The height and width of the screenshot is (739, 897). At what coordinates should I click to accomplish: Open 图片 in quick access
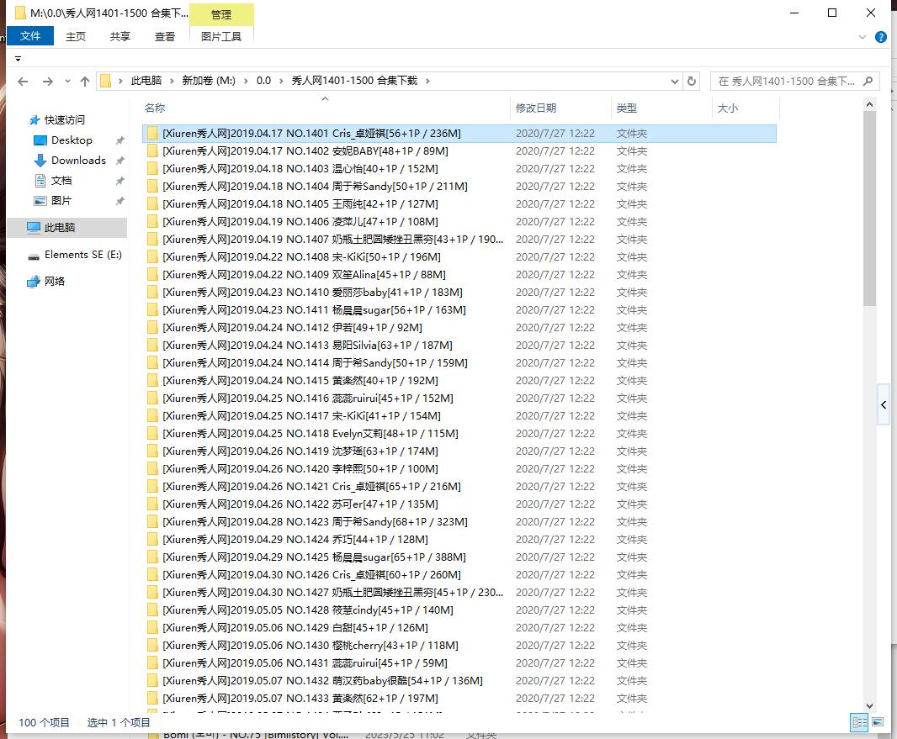click(61, 201)
